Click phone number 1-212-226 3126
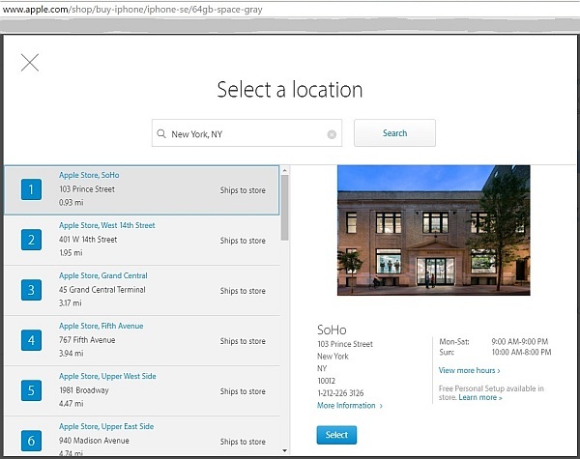Screen dimensions: 580x459 point(340,392)
